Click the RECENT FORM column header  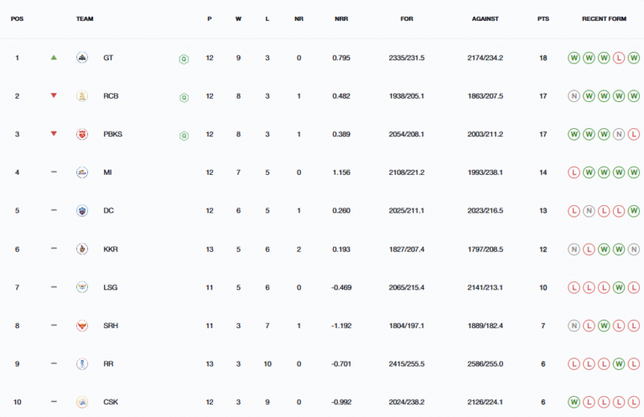point(604,18)
